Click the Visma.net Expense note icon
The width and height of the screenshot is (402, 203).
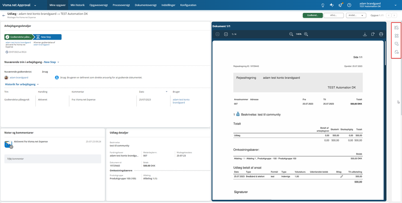point(8,144)
